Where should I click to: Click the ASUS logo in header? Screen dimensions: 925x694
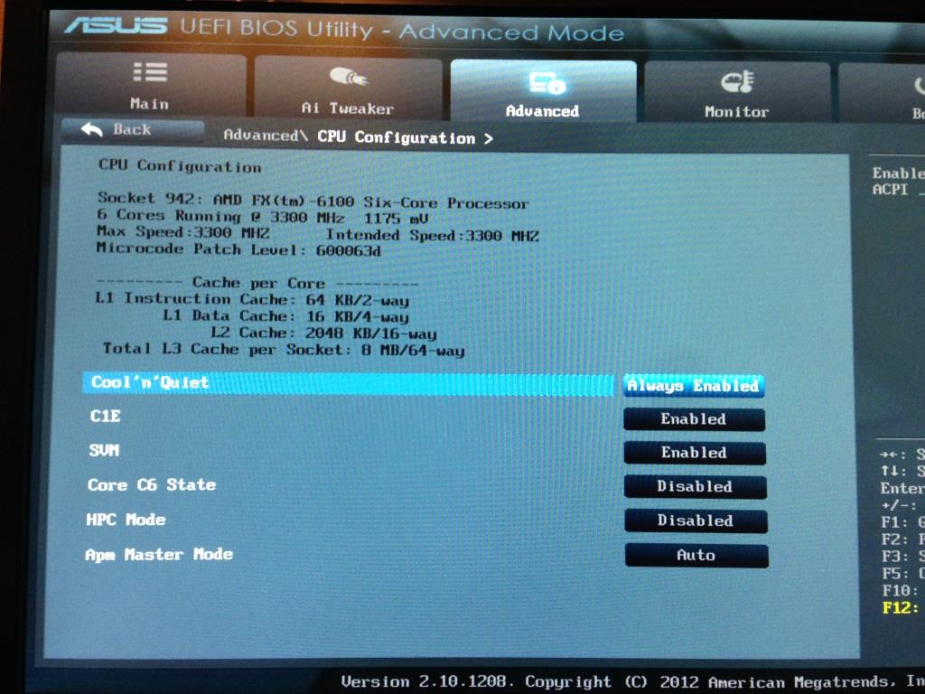116,25
